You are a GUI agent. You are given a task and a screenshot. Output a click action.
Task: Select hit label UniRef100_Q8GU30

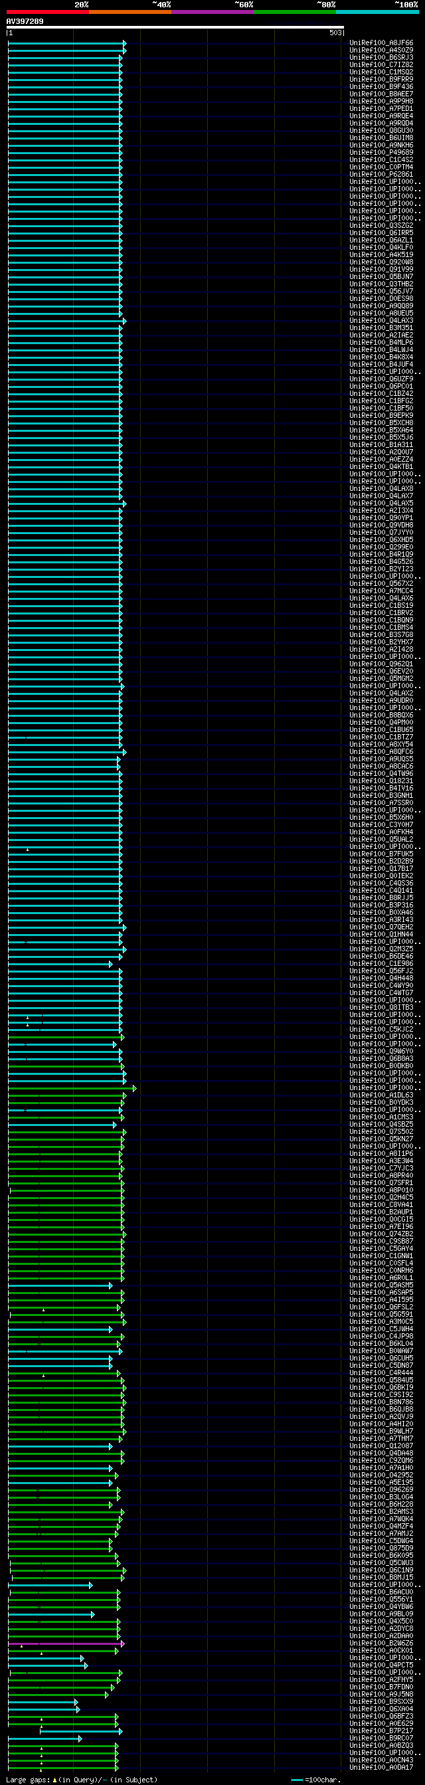pos(381,130)
